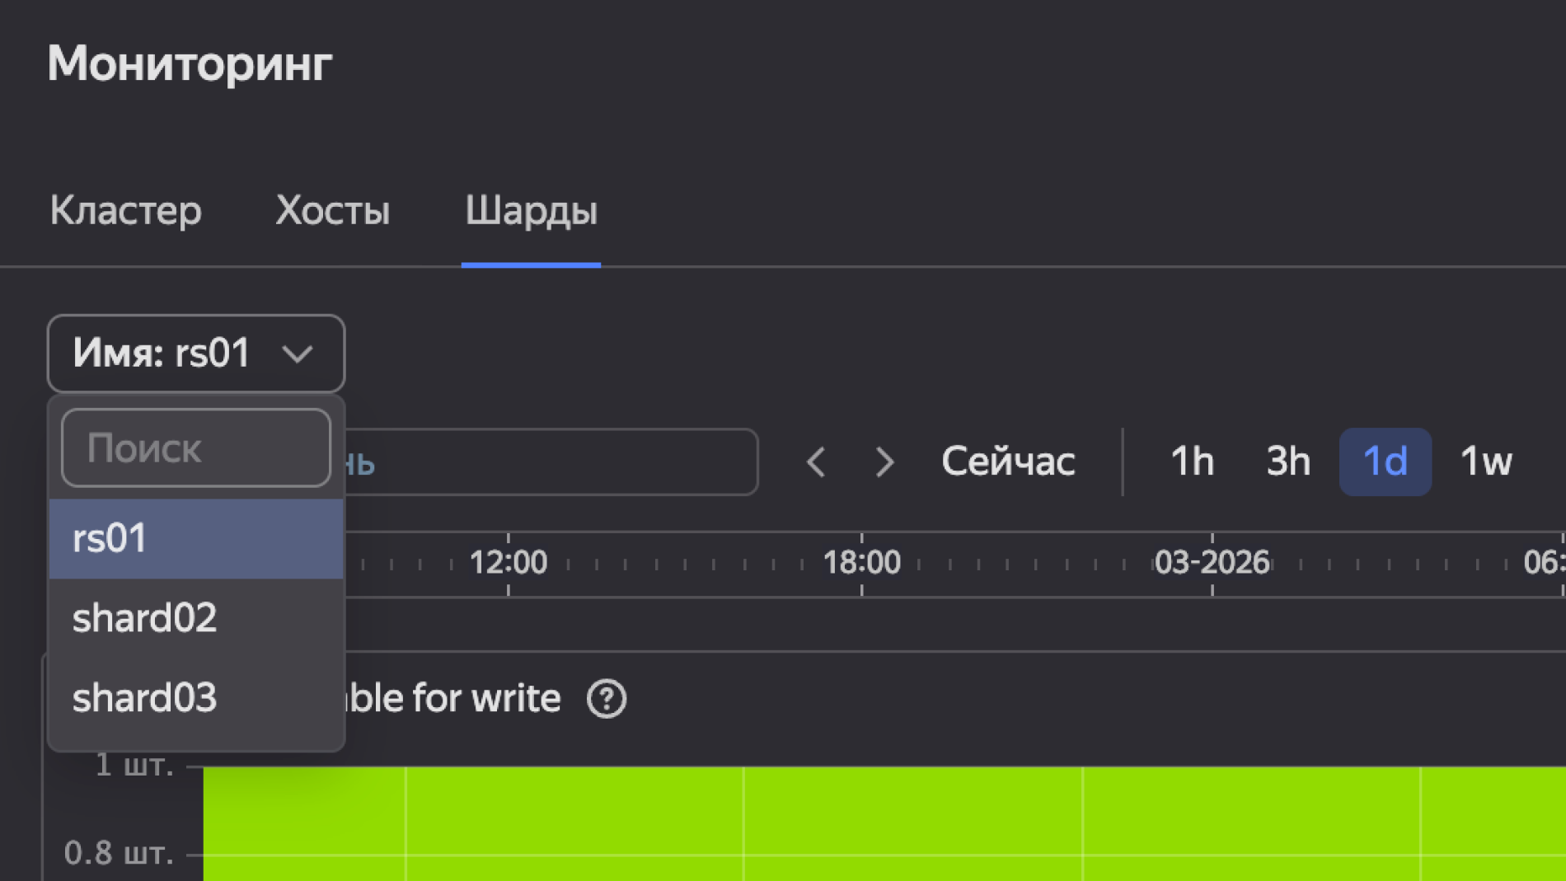Click the left chevron arrow to shift time back
This screenshot has width=1566, height=881.
click(815, 462)
